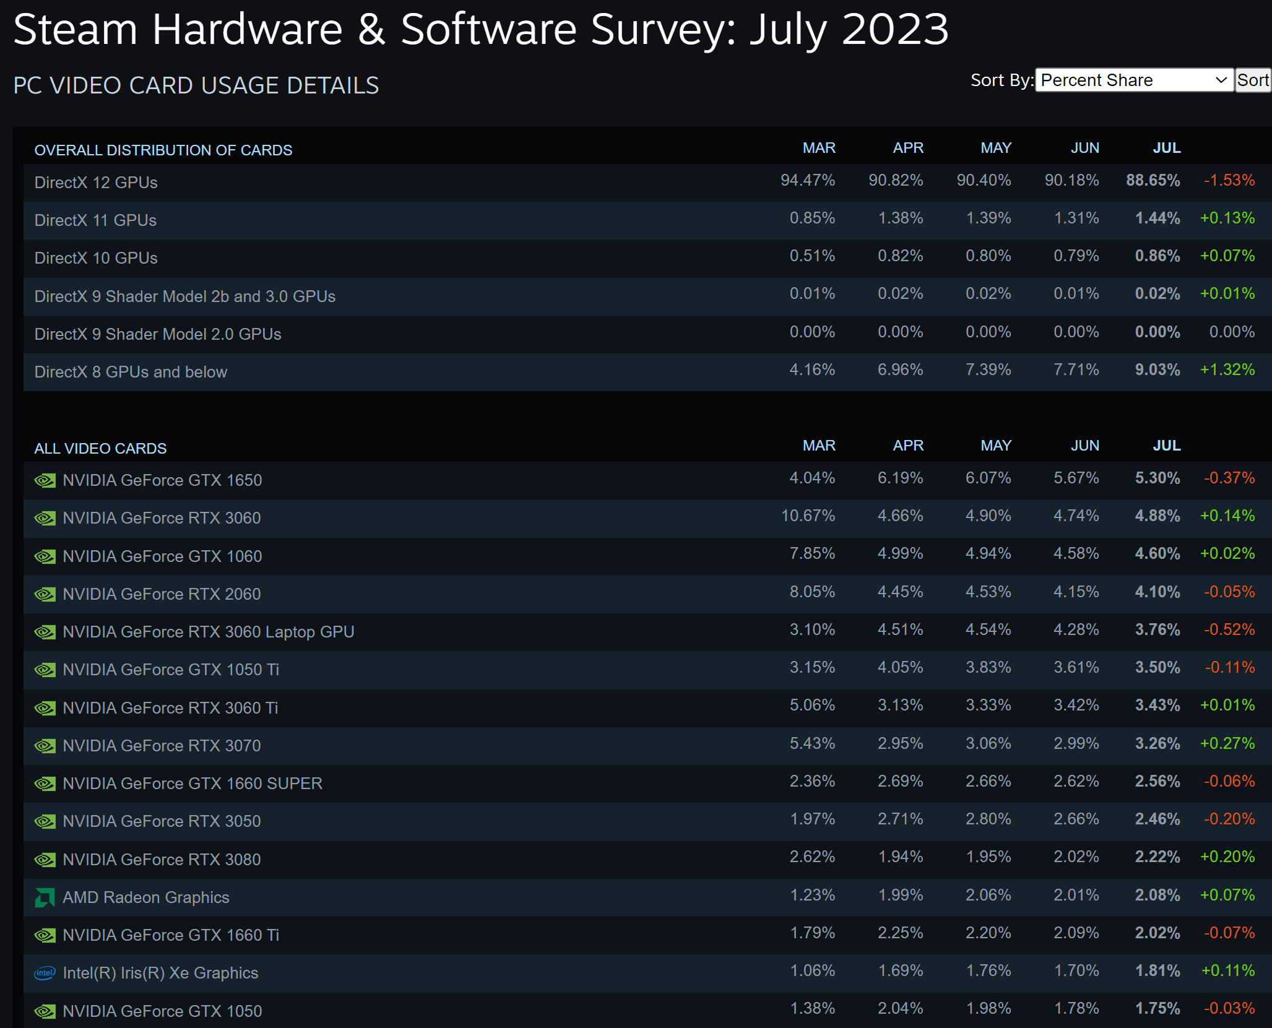The image size is (1272, 1028).
Task: Click the JUL column header in All Video Cards
Action: (1166, 446)
